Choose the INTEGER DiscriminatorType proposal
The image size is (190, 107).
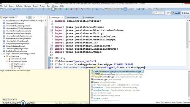pyautogui.click(x=117, y=74)
